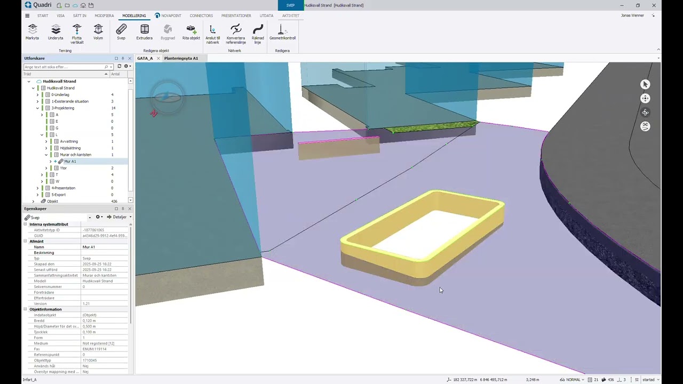Expand the 4-Presentation node
683x384 pixels.
point(37,188)
